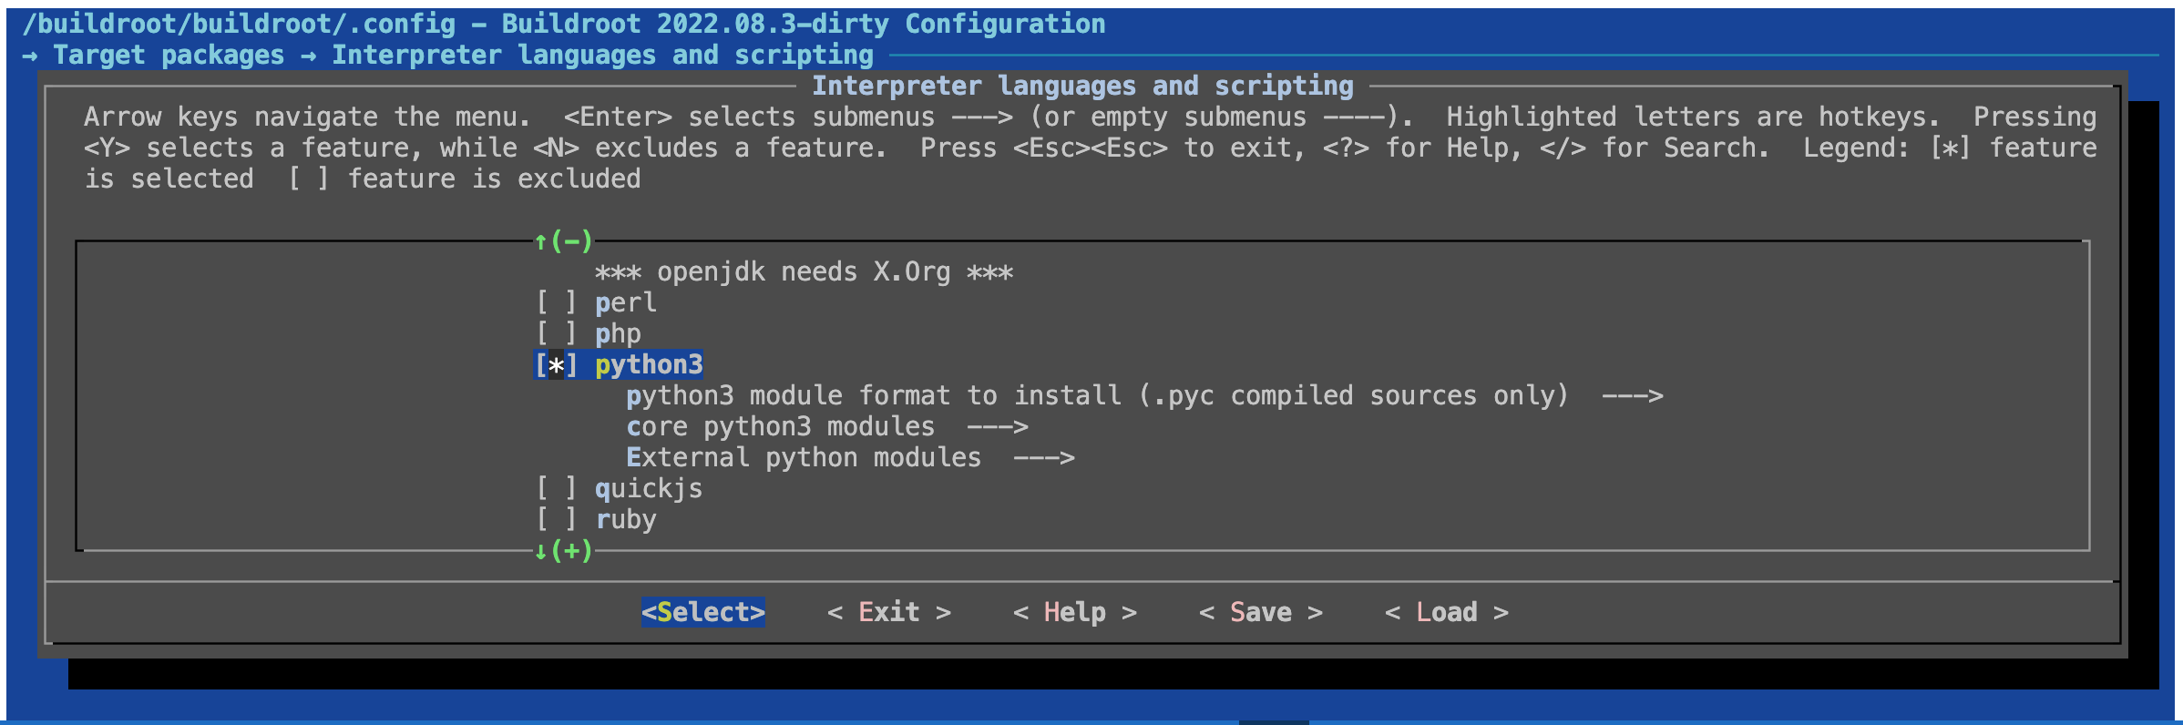Enable the quickjs checkbox
The image size is (2183, 725).
556,489
